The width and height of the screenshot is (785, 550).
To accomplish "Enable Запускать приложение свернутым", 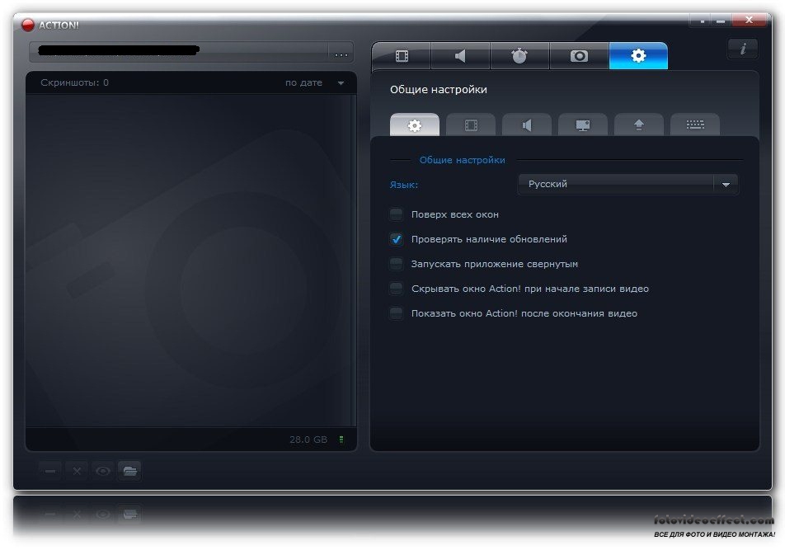I will pos(396,264).
